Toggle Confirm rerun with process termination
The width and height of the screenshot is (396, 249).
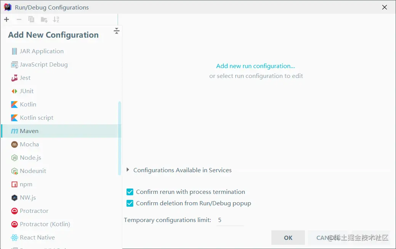click(x=130, y=192)
